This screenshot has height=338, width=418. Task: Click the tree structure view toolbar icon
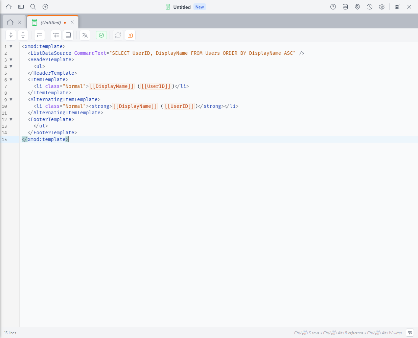click(x=56, y=35)
